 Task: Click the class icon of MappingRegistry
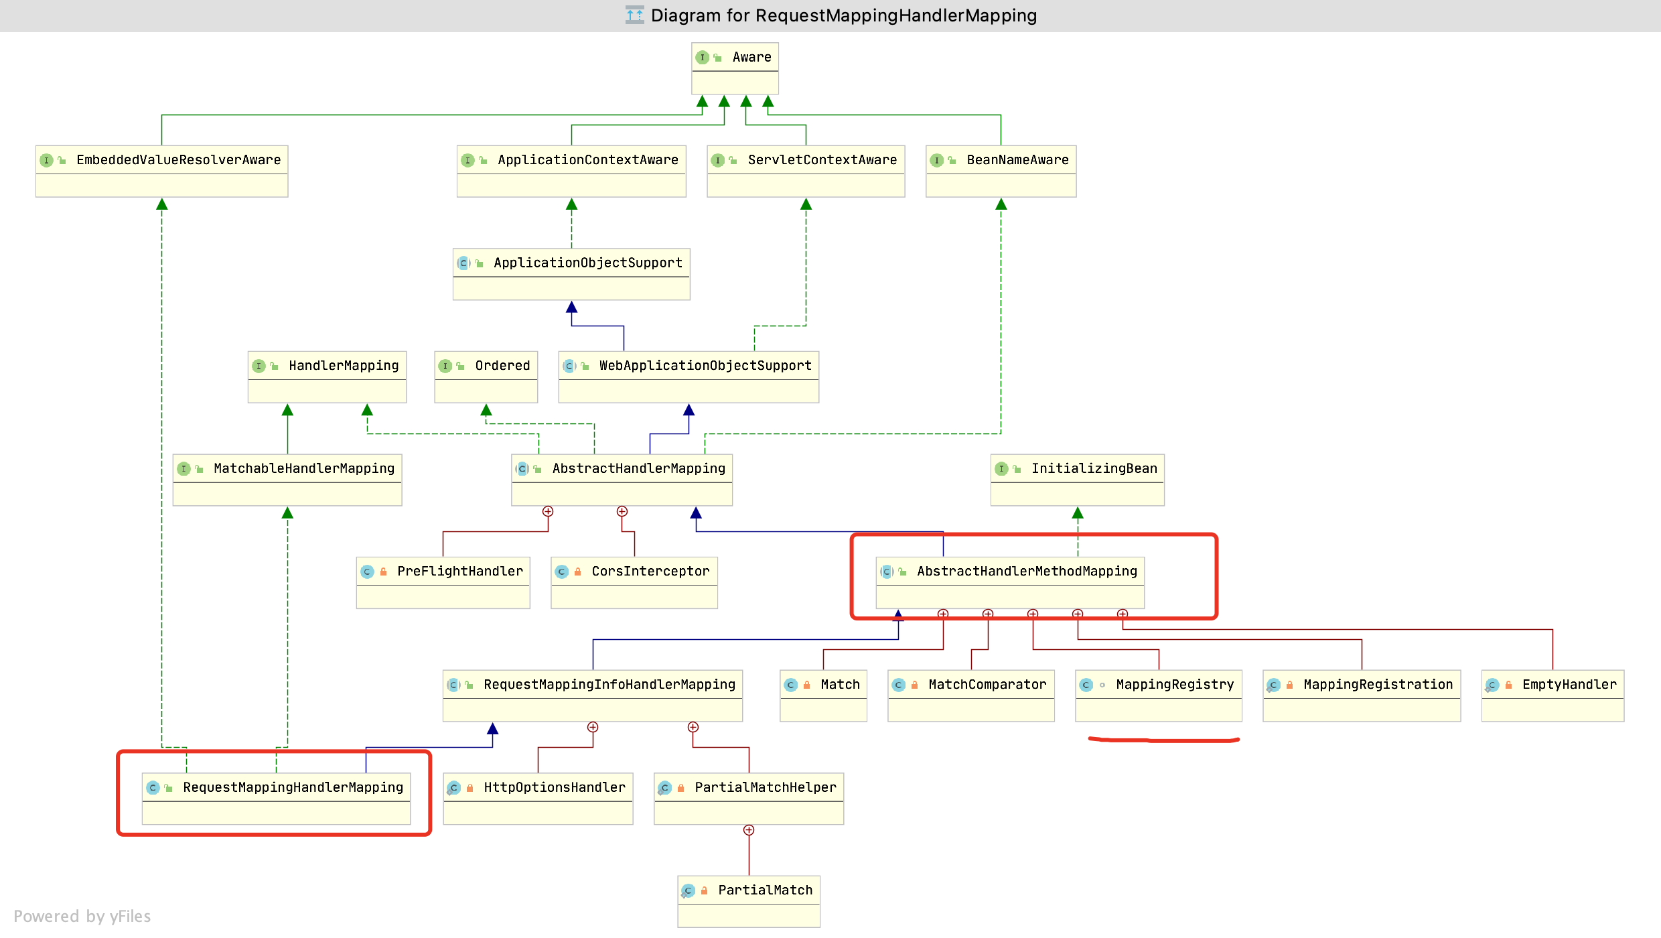1086,685
